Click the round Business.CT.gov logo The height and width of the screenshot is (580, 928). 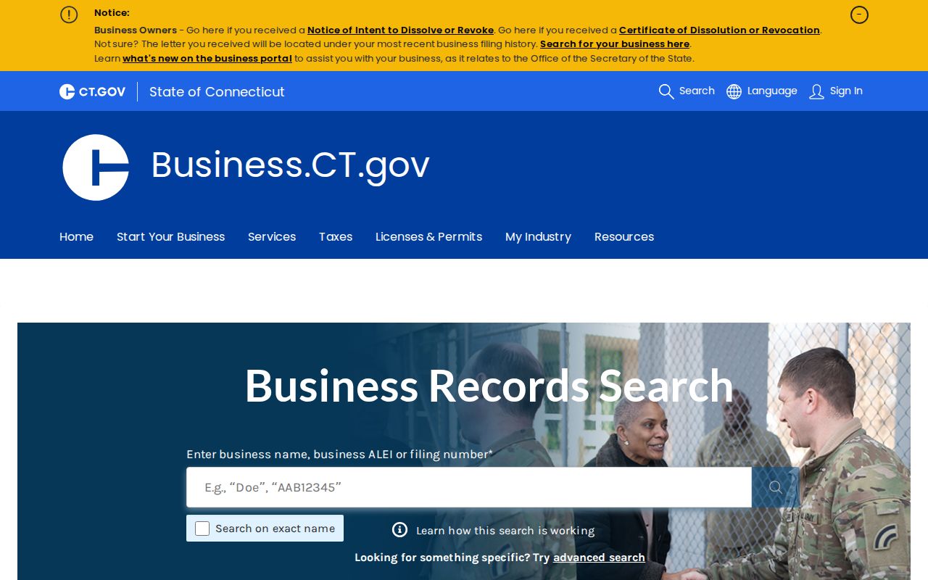coord(96,167)
